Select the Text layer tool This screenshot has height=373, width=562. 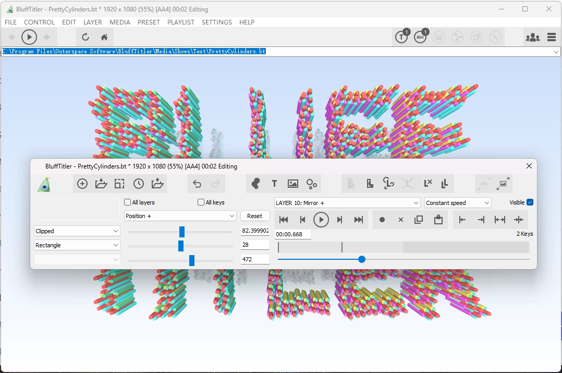[x=274, y=184]
